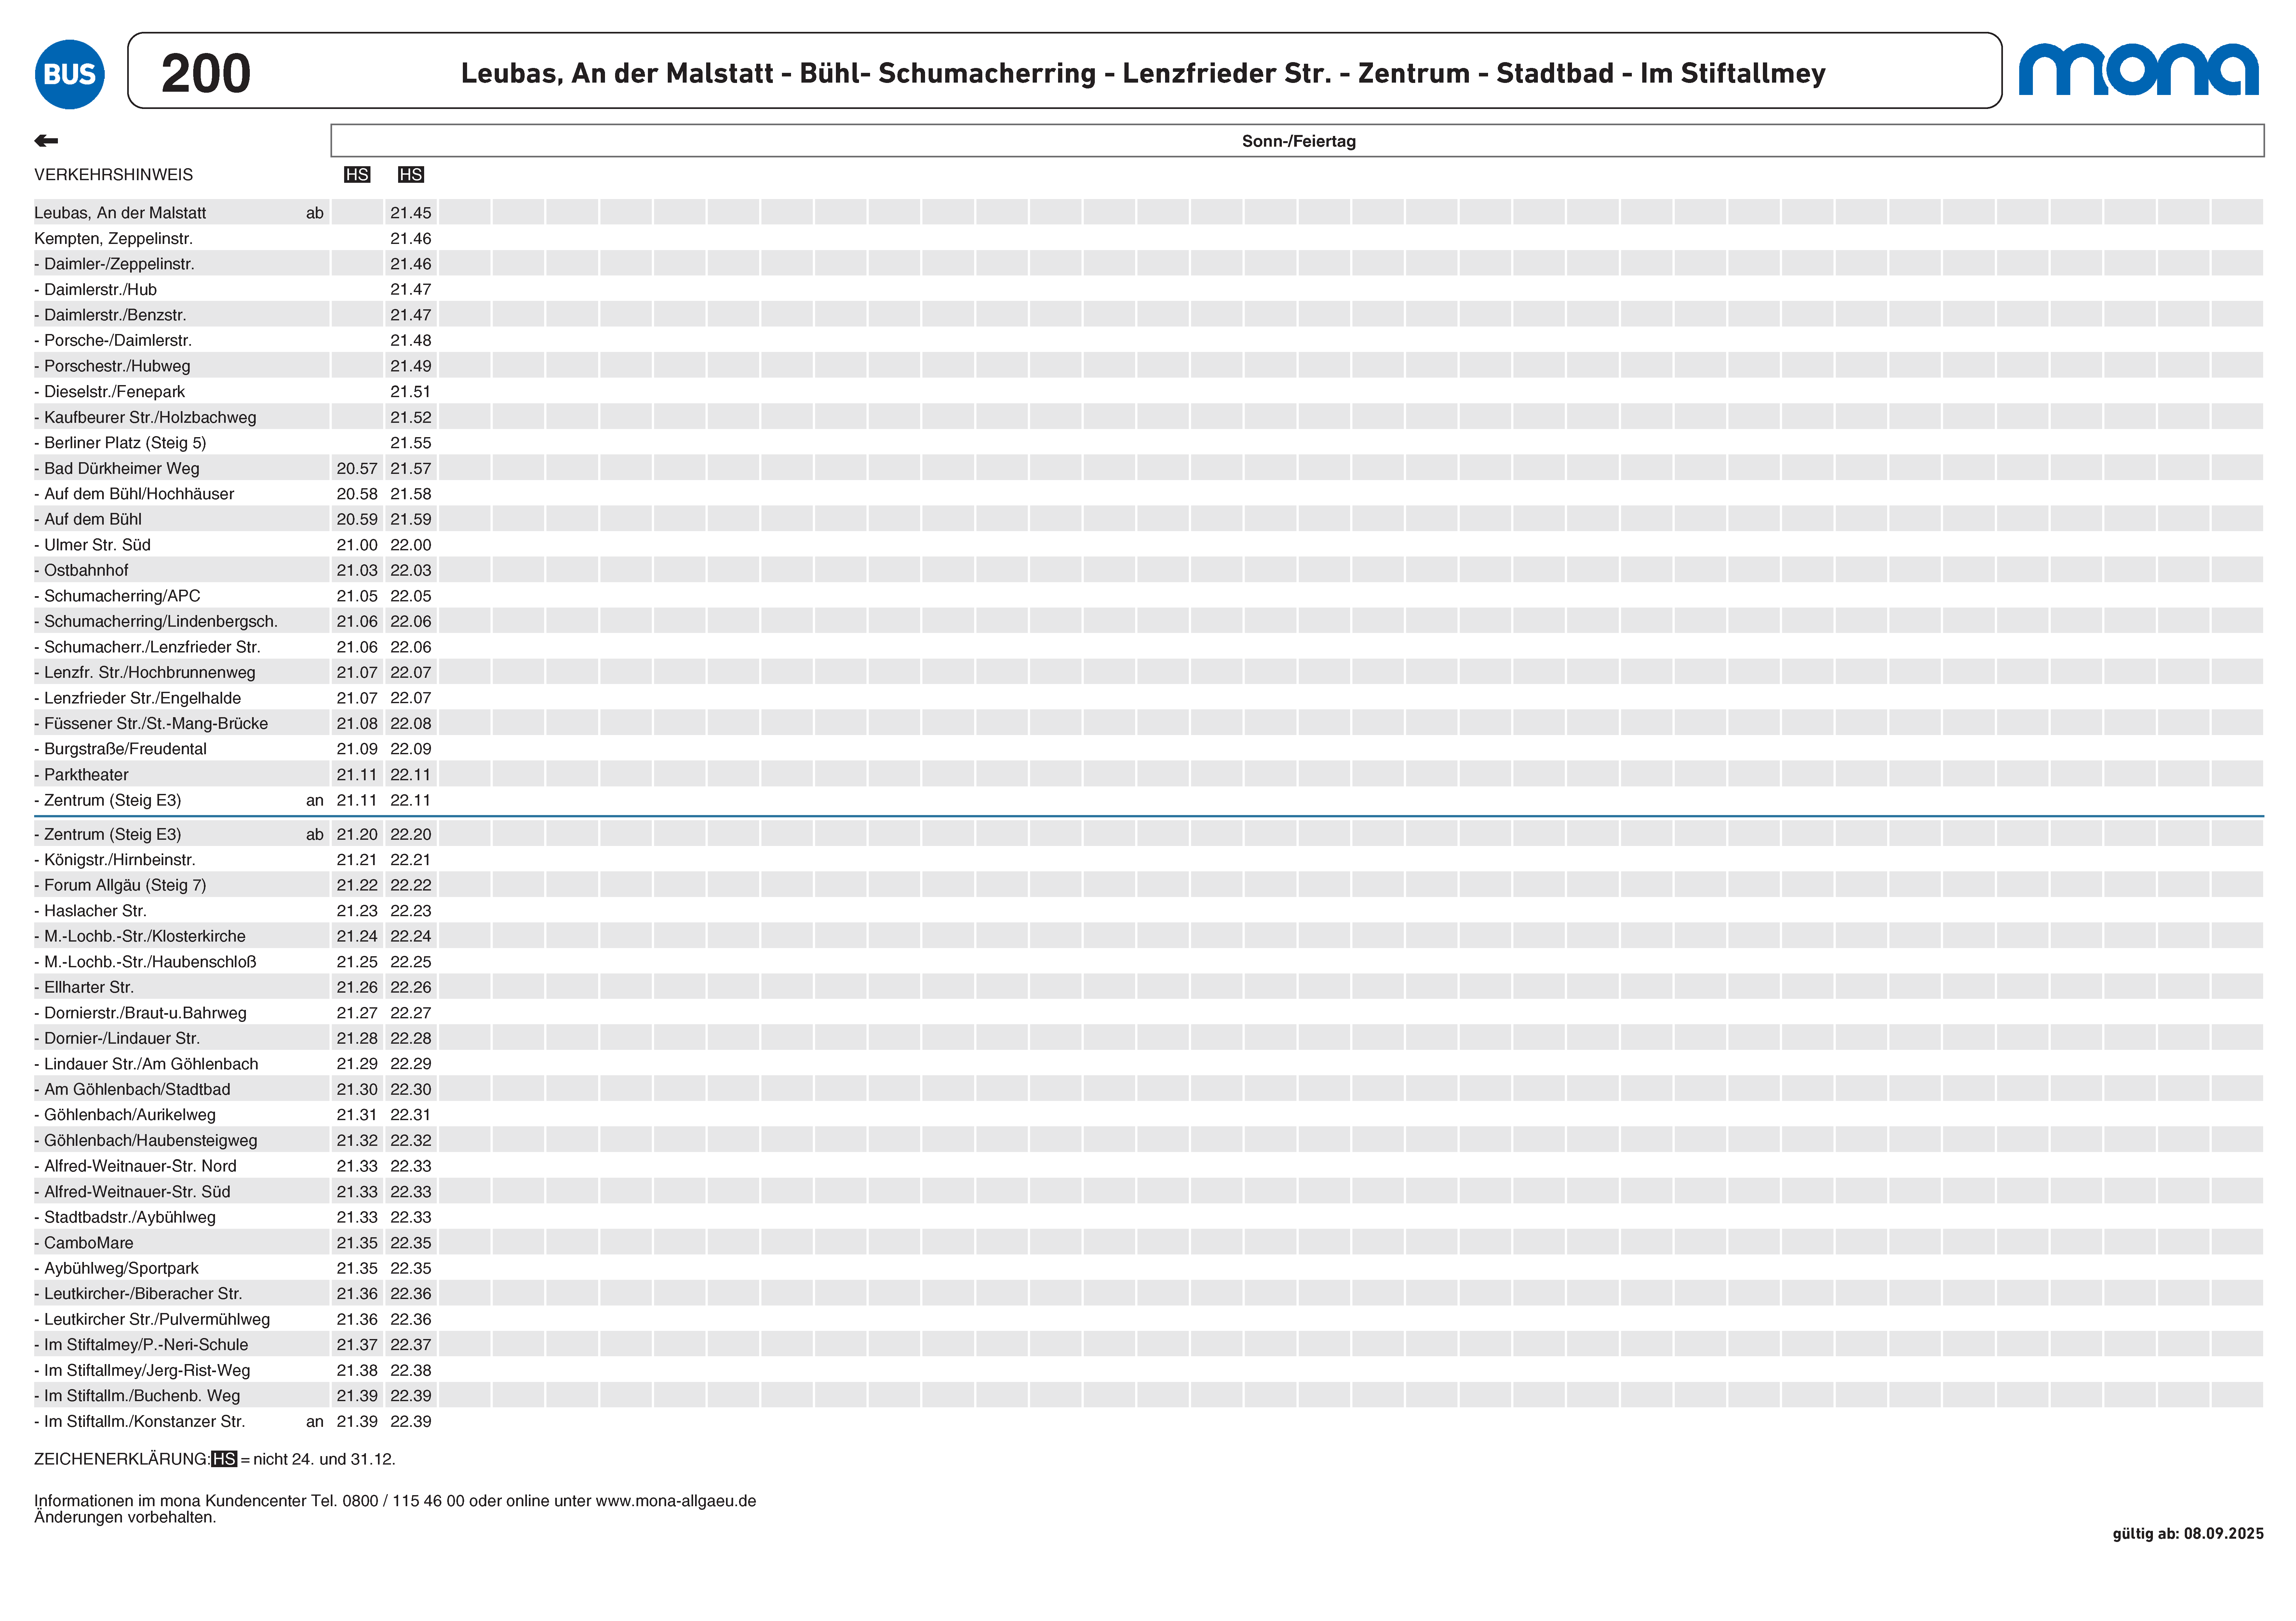This screenshot has height=1621, width=2296.
Task: Click time 22.38 at Im Stiftallmey/Jerg-Rist-Weg
Action: pyautogui.click(x=411, y=1370)
